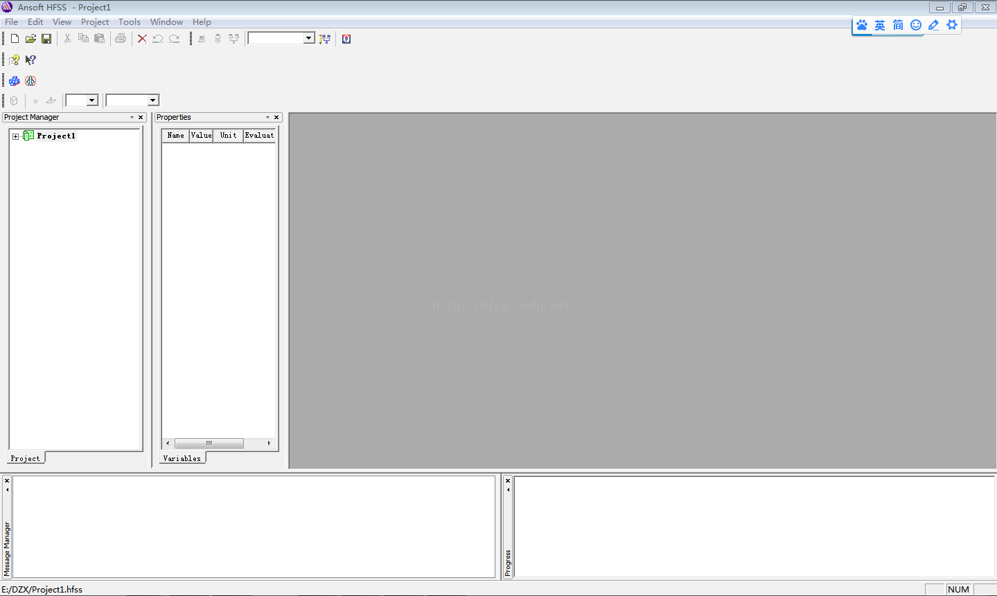997x596 pixels.
Task: Open the Help menu
Action: pos(202,22)
